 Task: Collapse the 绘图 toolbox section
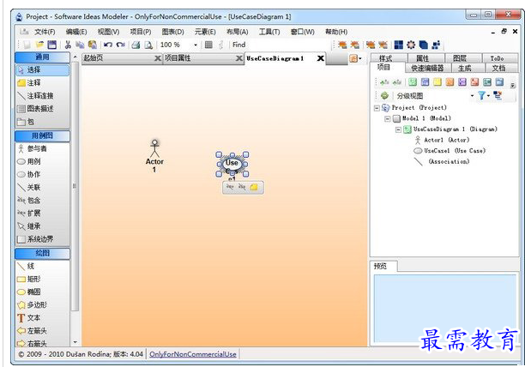[43, 253]
